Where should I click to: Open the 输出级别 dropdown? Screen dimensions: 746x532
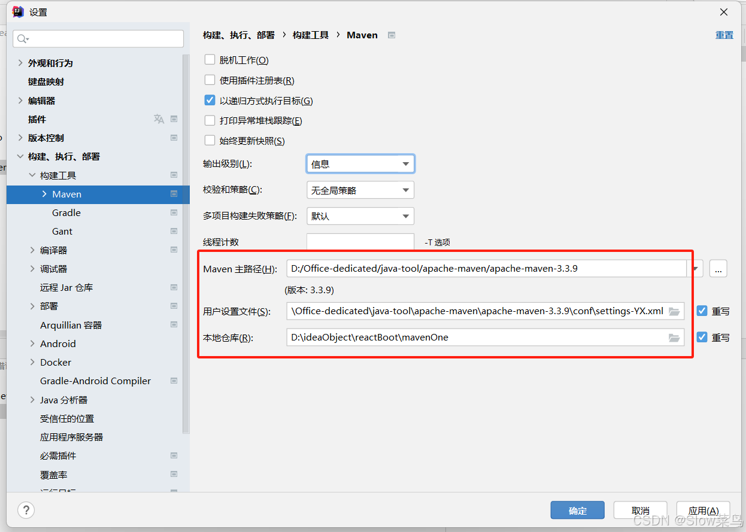[360, 164]
